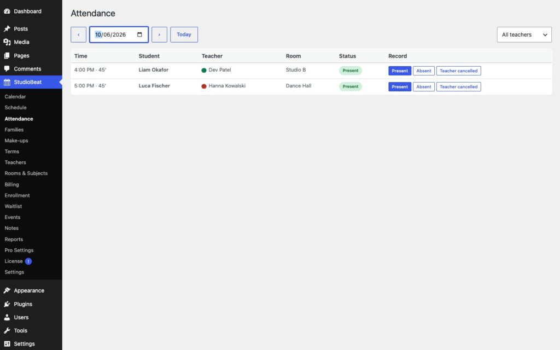Open the date picker calendar icon
The width and height of the screenshot is (560, 350).
pos(139,34)
